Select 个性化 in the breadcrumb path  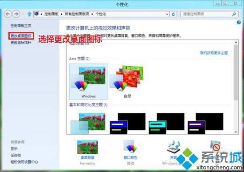(x=101, y=14)
